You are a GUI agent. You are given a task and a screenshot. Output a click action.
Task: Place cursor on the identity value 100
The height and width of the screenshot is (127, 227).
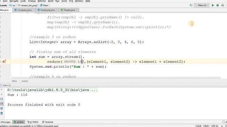tap(81, 62)
